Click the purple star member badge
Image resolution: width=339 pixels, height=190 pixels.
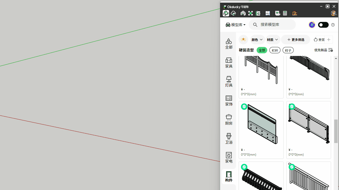[x=312, y=25]
